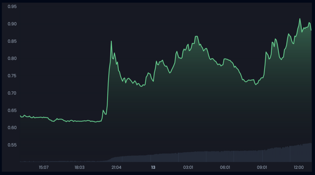Click the 18:03 time label

point(79,168)
